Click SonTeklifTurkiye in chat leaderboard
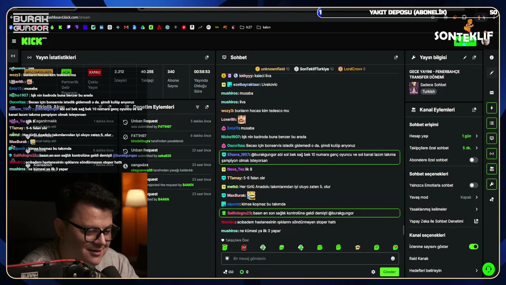Screen dimensions: 506x285 point(314,69)
